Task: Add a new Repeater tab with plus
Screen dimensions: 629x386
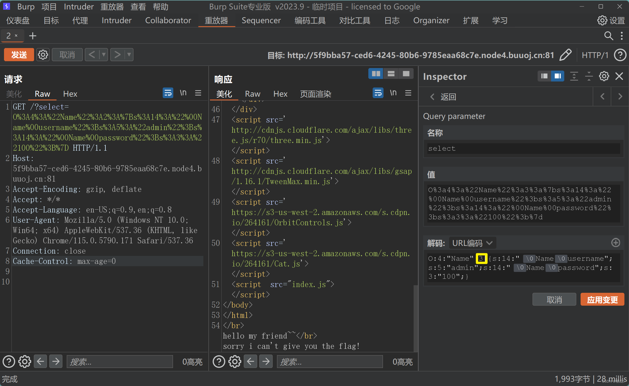Action: click(x=33, y=36)
